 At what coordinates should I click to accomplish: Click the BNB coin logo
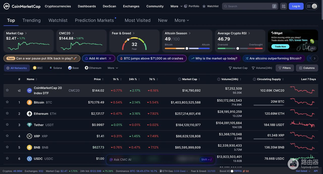(x=30, y=147)
